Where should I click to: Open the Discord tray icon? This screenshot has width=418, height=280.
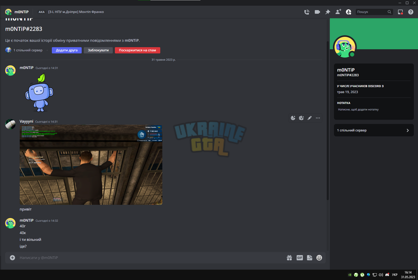387,275
